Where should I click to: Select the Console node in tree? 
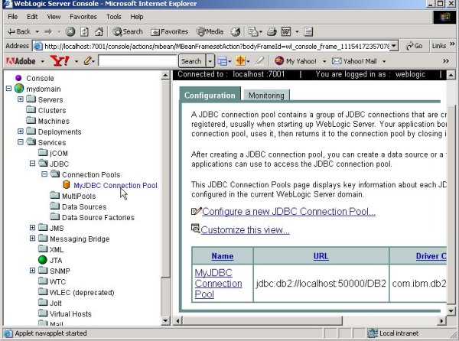pos(40,79)
